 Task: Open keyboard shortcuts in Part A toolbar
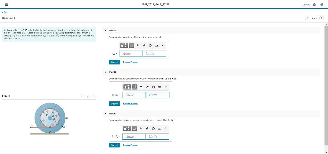tap(156, 45)
